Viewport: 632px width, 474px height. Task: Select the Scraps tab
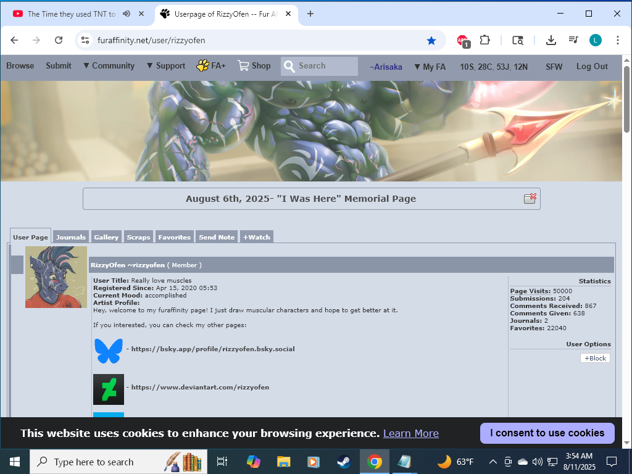(139, 237)
